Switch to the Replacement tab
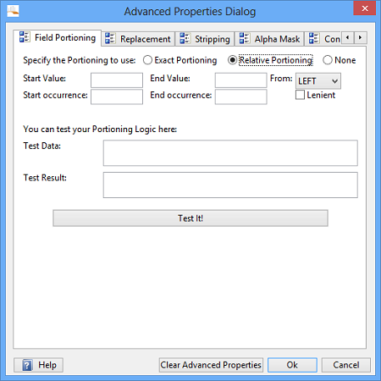Image resolution: width=381 pixels, height=381 pixels. [138, 39]
